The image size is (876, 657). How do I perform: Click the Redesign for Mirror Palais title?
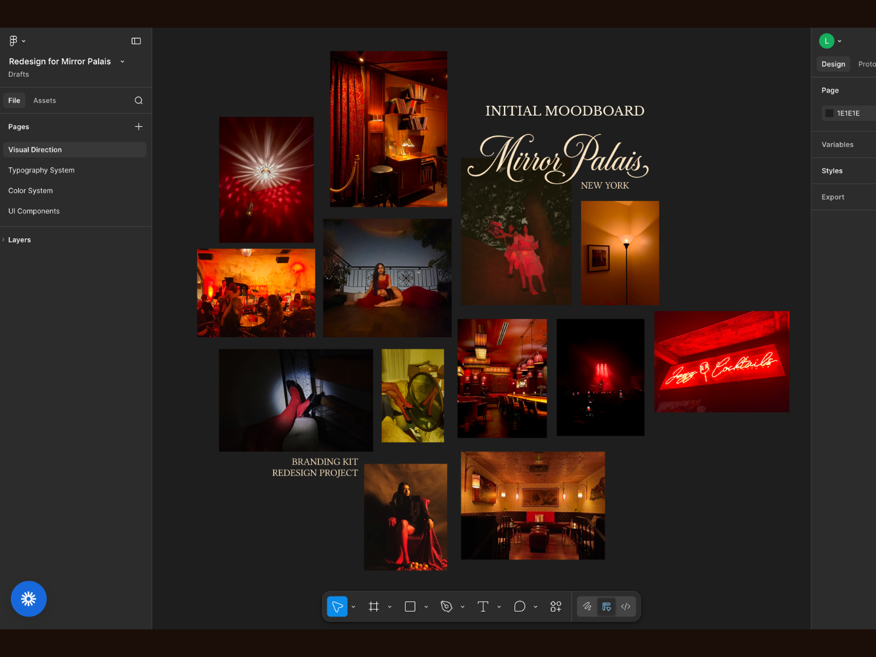tap(60, 62)
